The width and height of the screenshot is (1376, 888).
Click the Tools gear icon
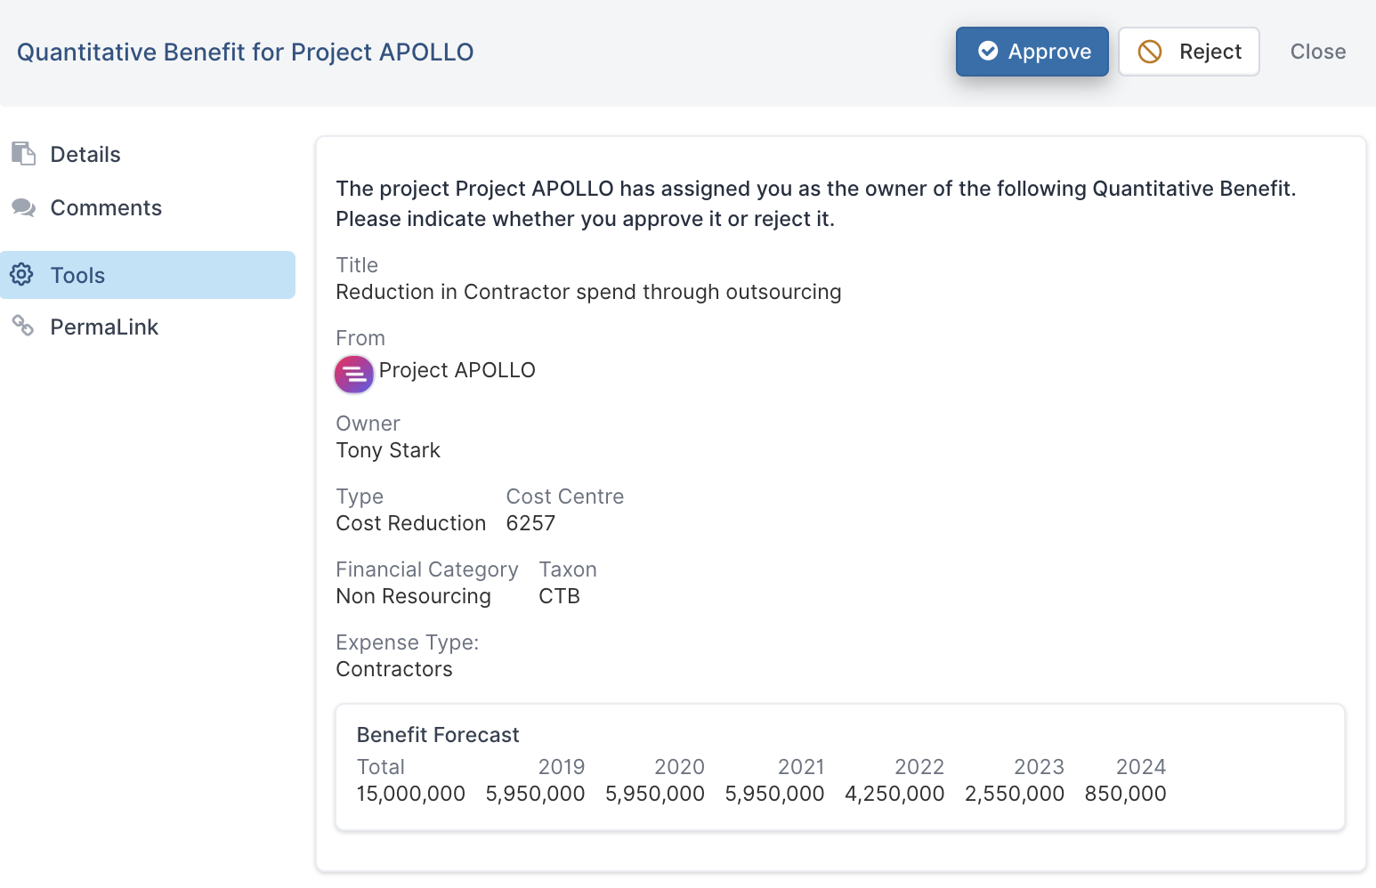[22, 275]
